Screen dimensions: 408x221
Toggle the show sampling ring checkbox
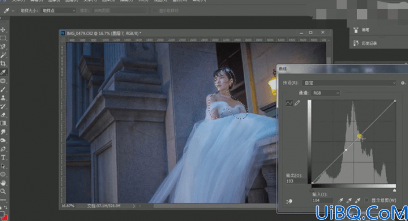(x=155, y=10)
